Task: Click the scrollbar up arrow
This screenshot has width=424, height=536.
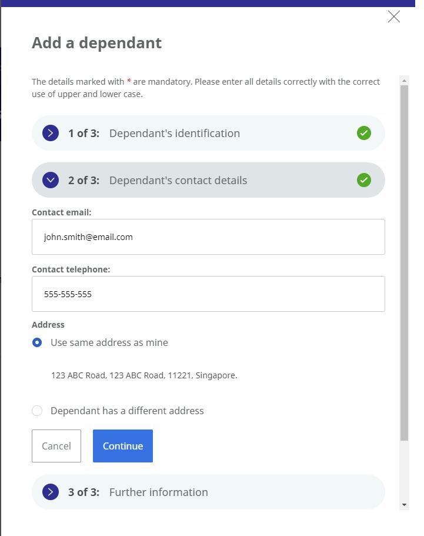Action: point(404,81)
